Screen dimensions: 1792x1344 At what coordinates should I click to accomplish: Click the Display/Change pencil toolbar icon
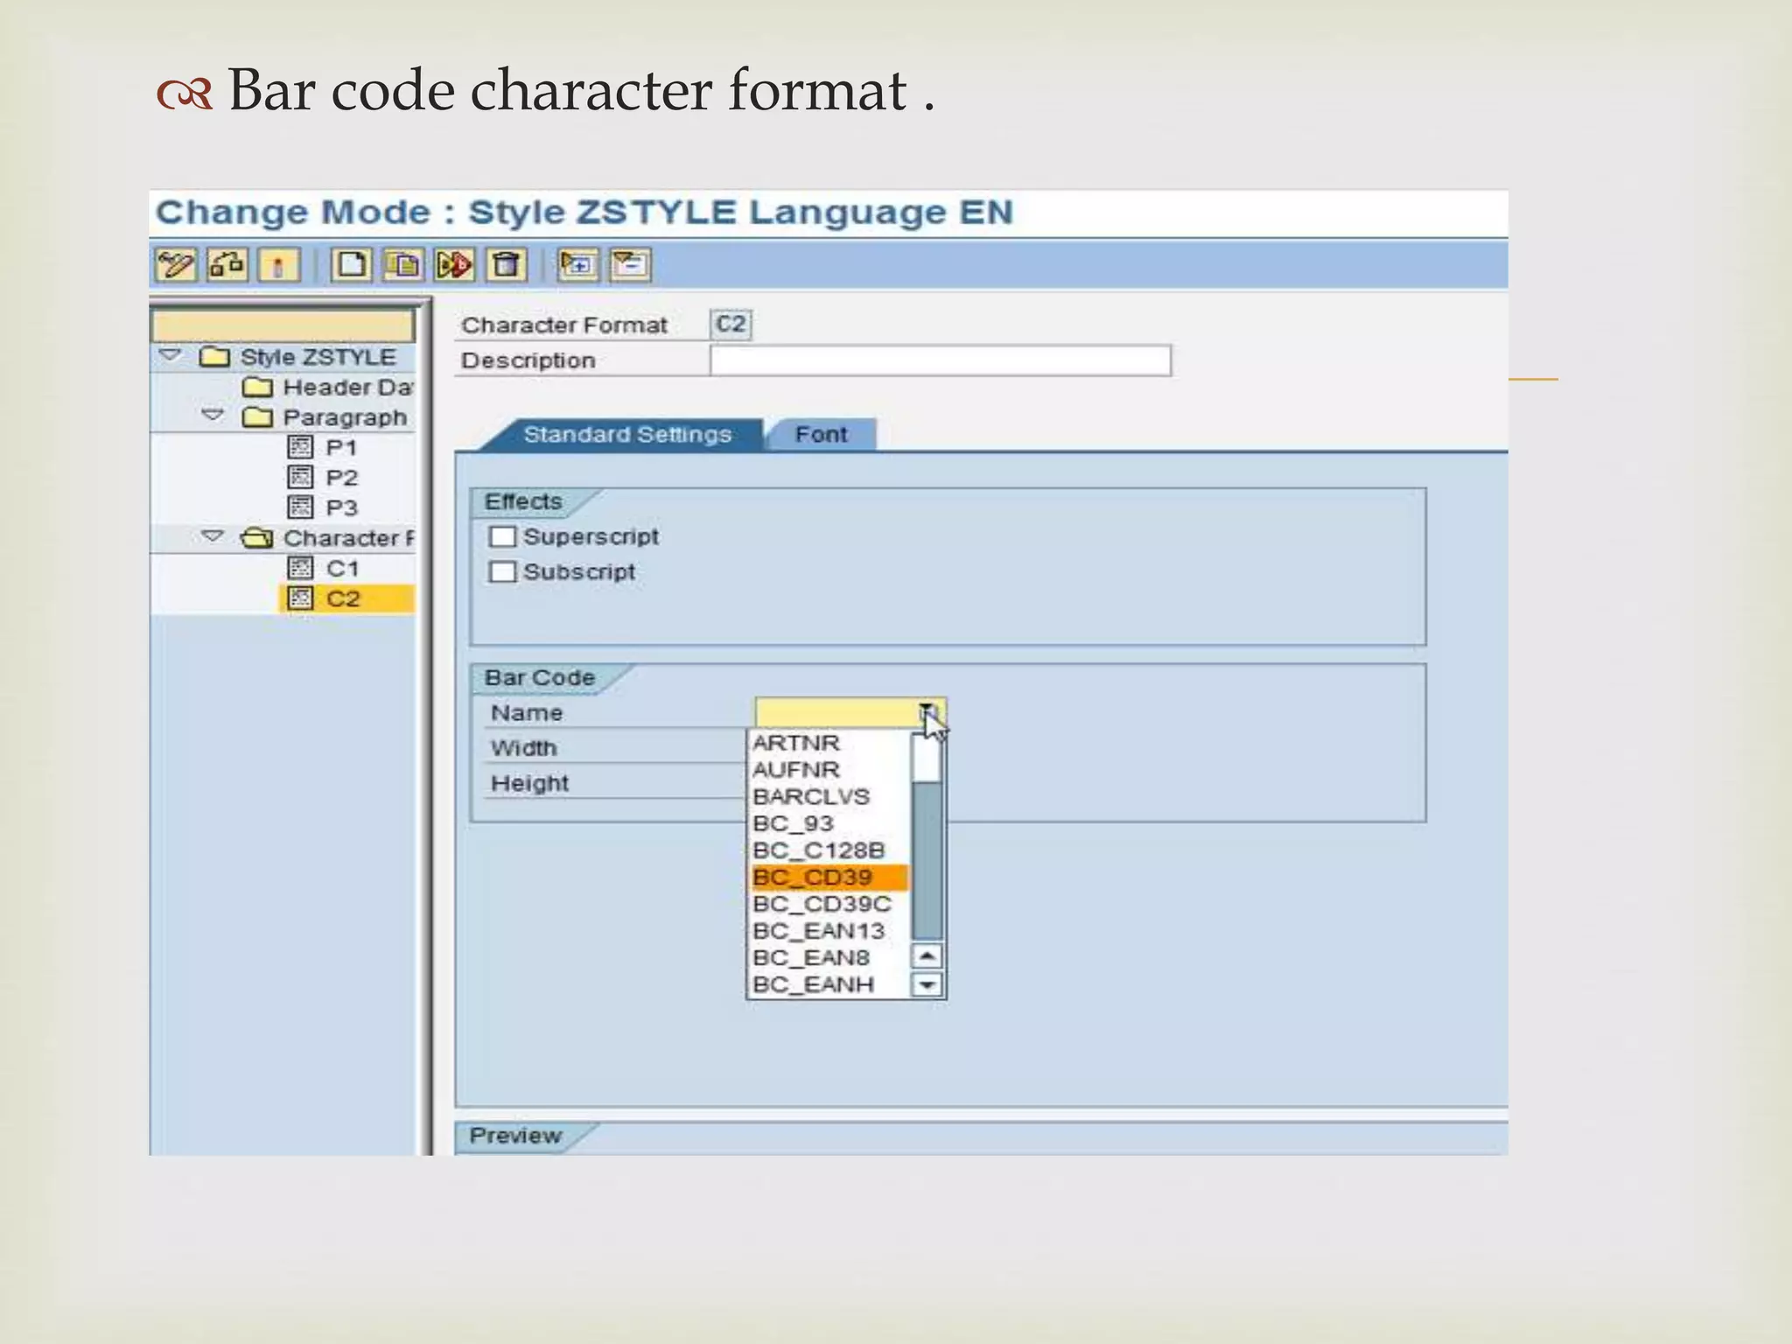click(x=175, y=264)
